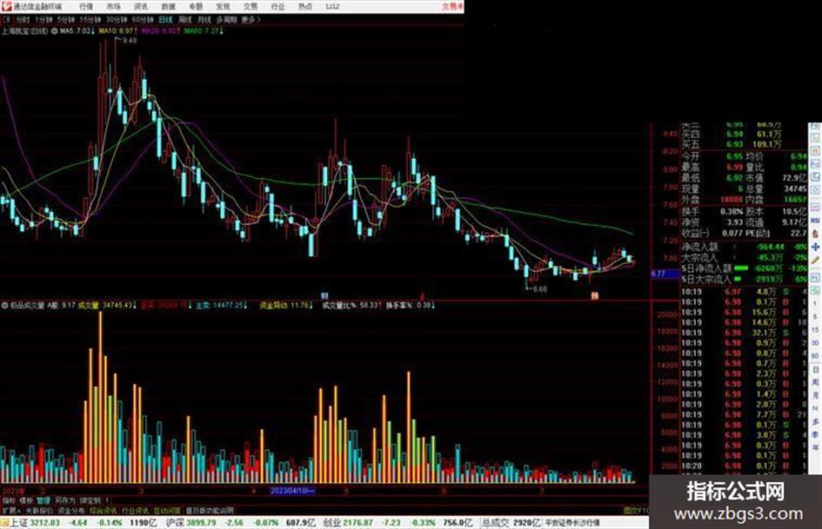Click the red dollar-sign icon in sidebar

pos(815,234)
